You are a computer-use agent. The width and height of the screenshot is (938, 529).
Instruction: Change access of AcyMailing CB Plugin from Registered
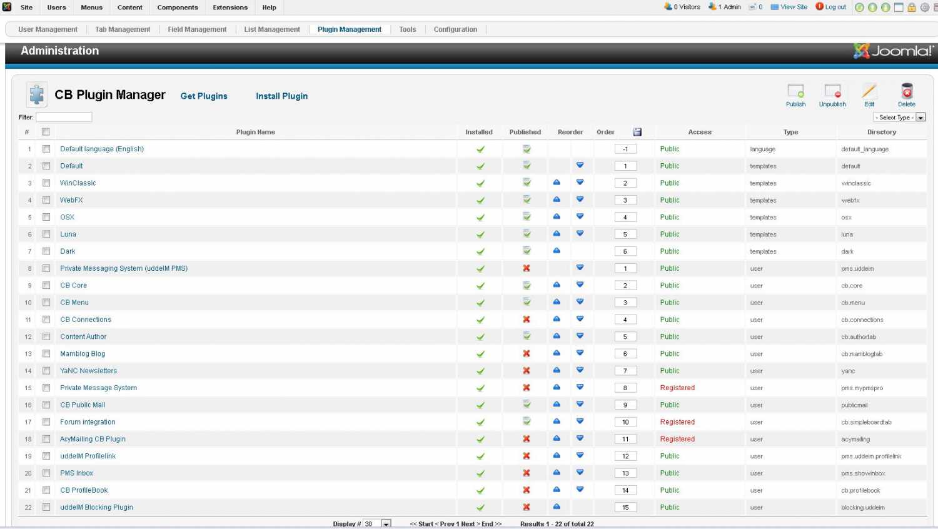click(677, 439)
